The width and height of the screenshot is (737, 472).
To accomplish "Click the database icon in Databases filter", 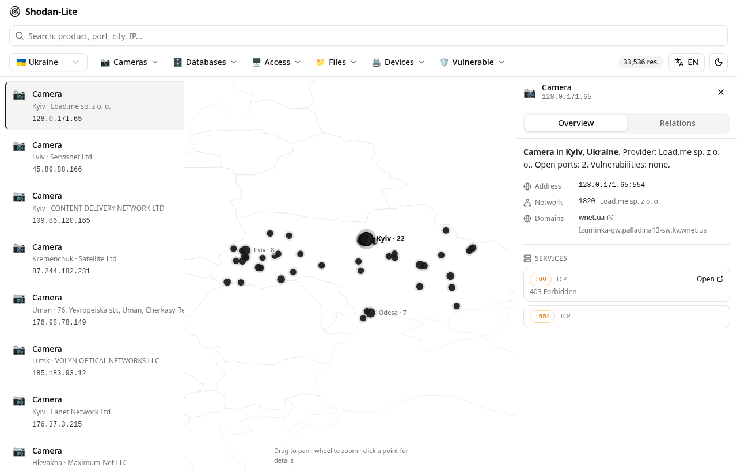I will pyautogui.click(x=177, y=62).
